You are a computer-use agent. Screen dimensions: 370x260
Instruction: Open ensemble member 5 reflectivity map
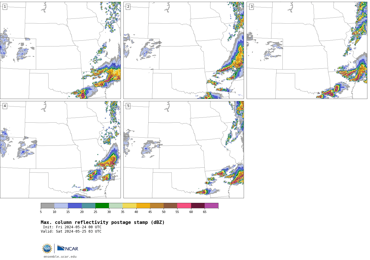pos(184,149)
